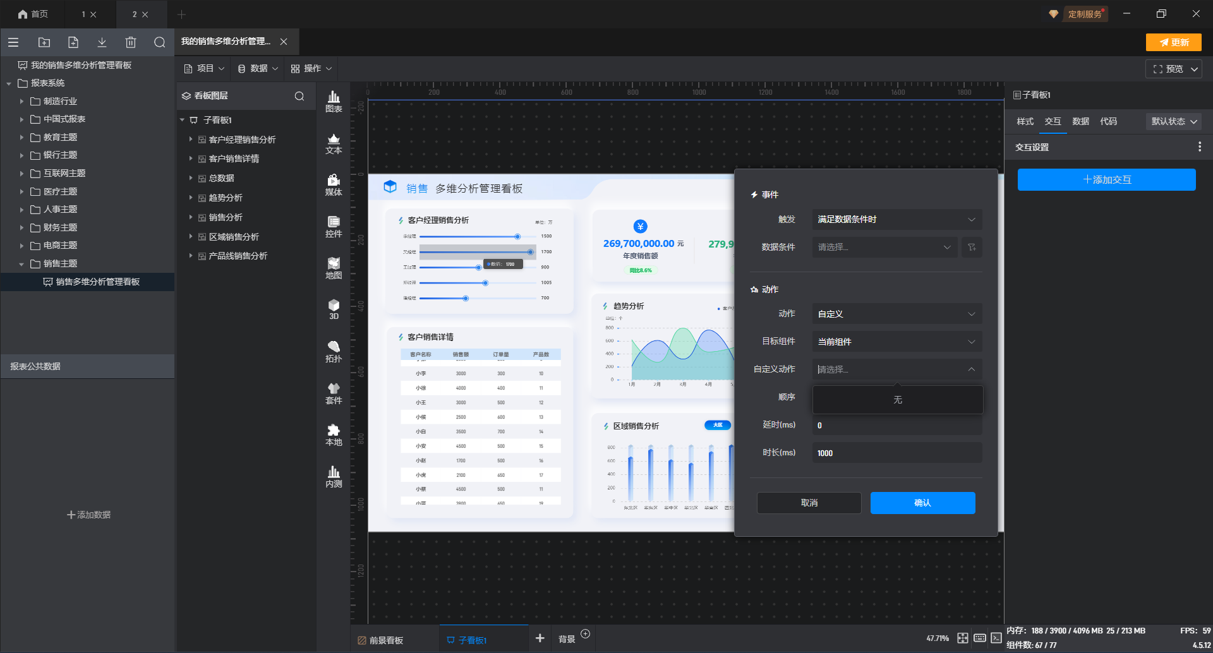Image resolution: width=1213 pixels, height=653 pixels.
Task: Click the search icon in 看板图层 panel
Action: click(299, 96)
